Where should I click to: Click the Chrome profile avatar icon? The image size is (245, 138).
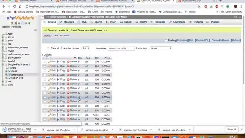point(235,7)
